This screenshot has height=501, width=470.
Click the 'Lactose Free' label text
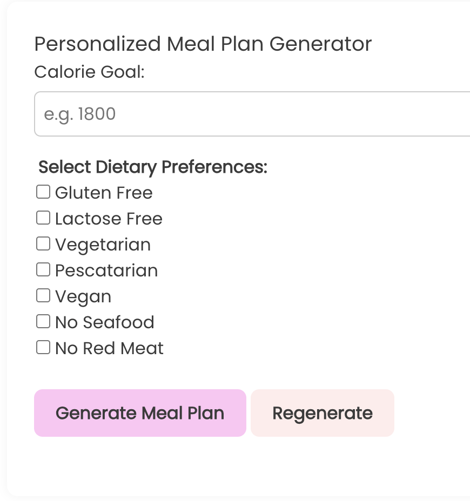tap(109, 219)
